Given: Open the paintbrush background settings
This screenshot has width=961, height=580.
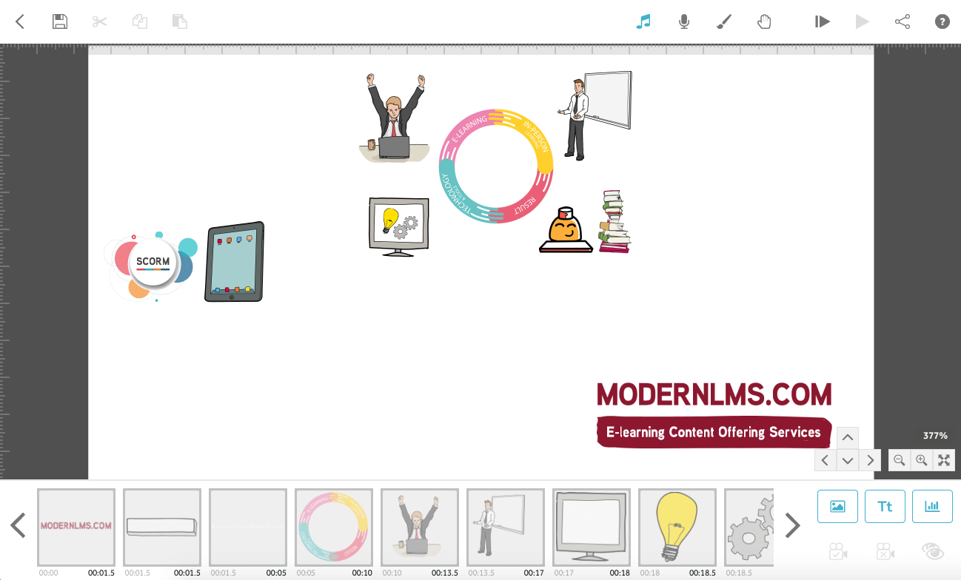Looking at the screenshot, I should 724,21.
